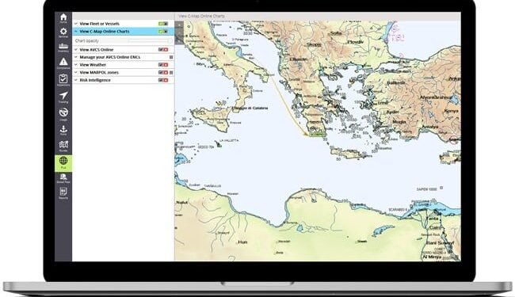Enable the View AVCS Online toggle

(x=163, y=50)
